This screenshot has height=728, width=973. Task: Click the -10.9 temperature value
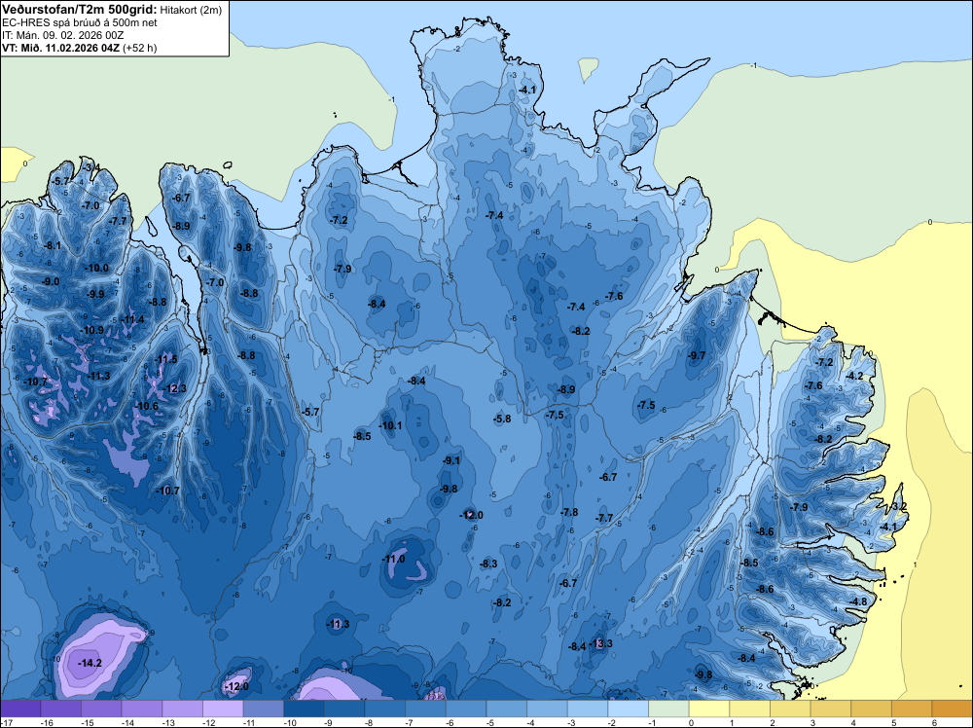point(92,330)
